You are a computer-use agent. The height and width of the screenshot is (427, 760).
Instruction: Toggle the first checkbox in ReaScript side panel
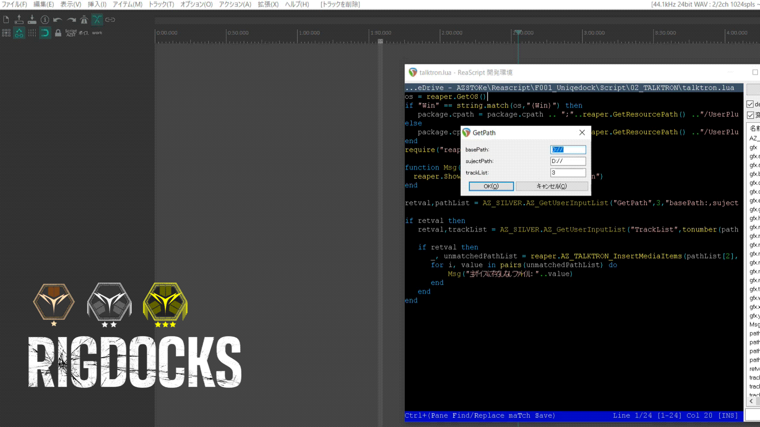[750, 104]
